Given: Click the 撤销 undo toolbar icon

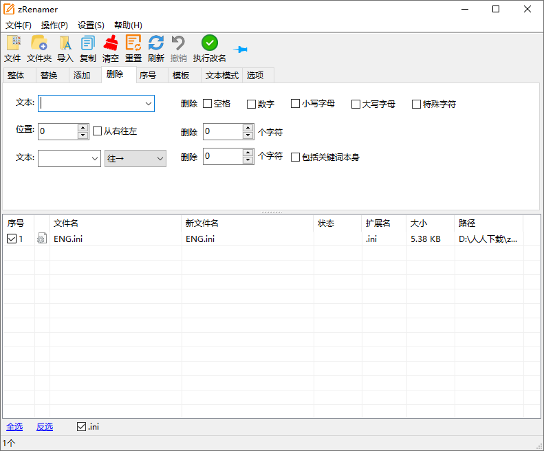Looking at the screenshot, I should [x=178, y=43].
